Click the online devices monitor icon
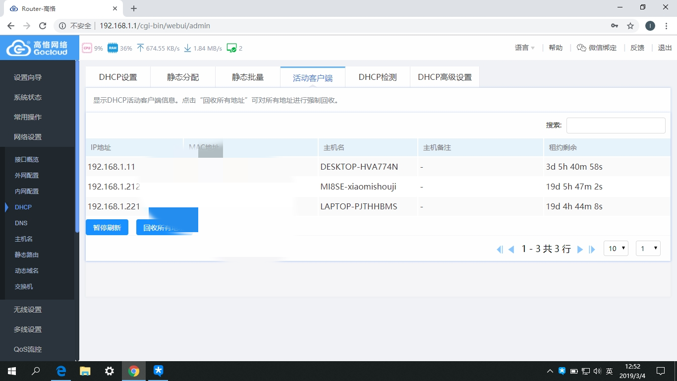This screenshot has width=677, height=381. point(231,48)
